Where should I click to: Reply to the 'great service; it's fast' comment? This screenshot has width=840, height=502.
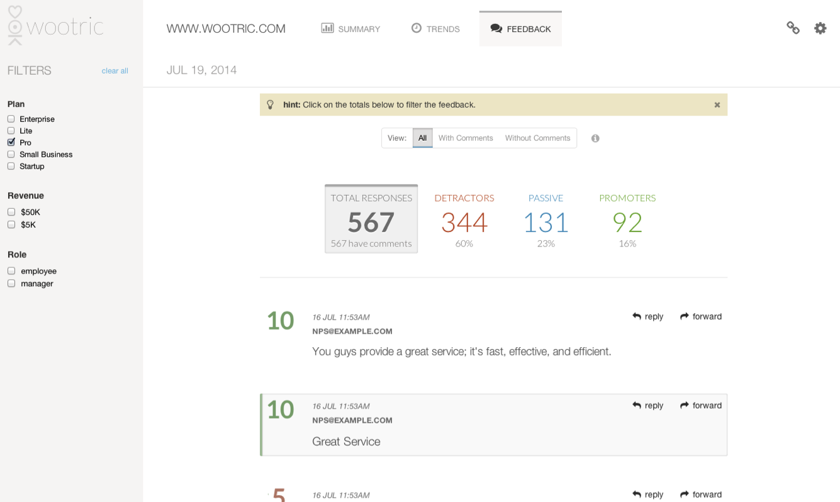click(x=647, y=317)
